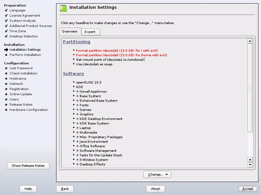
Task: Click the checkmark icon beside Time Zone
Action: point(6,31)
